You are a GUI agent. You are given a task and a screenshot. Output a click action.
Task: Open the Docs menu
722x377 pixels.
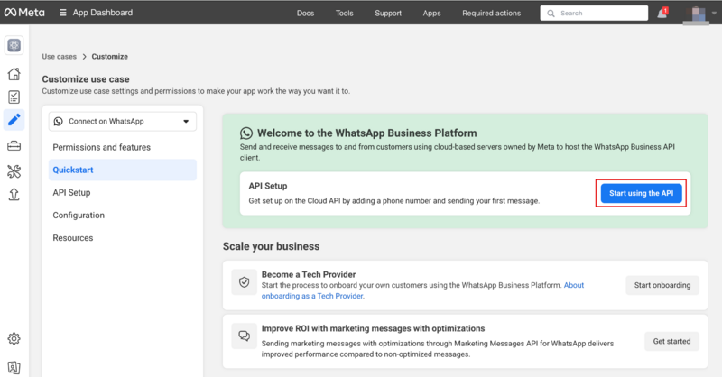point(305,14)
